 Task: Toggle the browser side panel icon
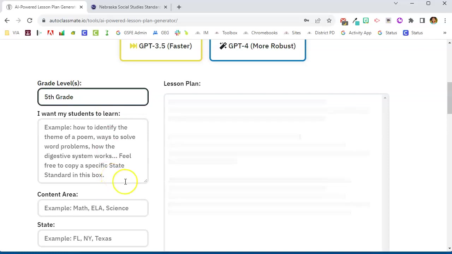(422, 20)
